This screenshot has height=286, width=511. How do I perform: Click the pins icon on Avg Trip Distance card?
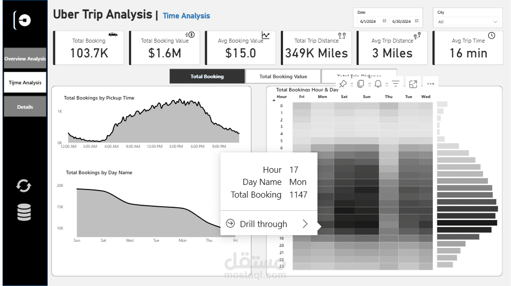click(418, 35)
